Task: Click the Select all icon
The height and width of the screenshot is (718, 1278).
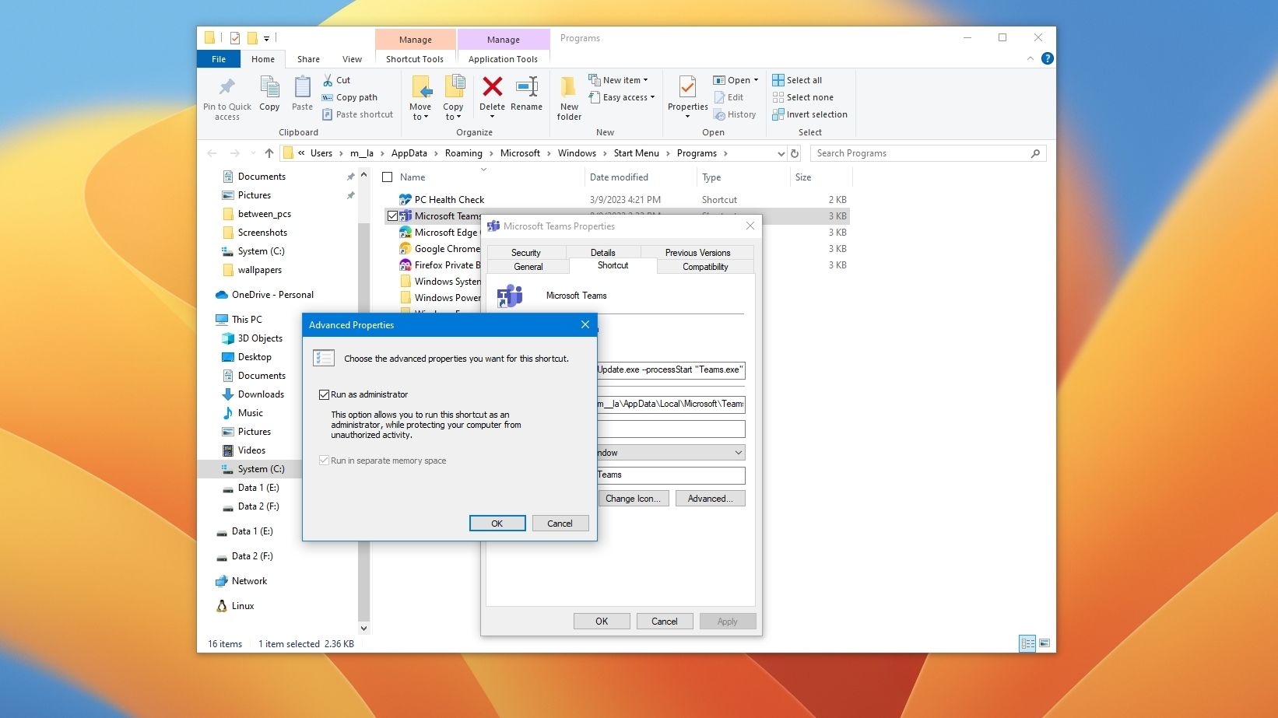Action: [778, 80]
